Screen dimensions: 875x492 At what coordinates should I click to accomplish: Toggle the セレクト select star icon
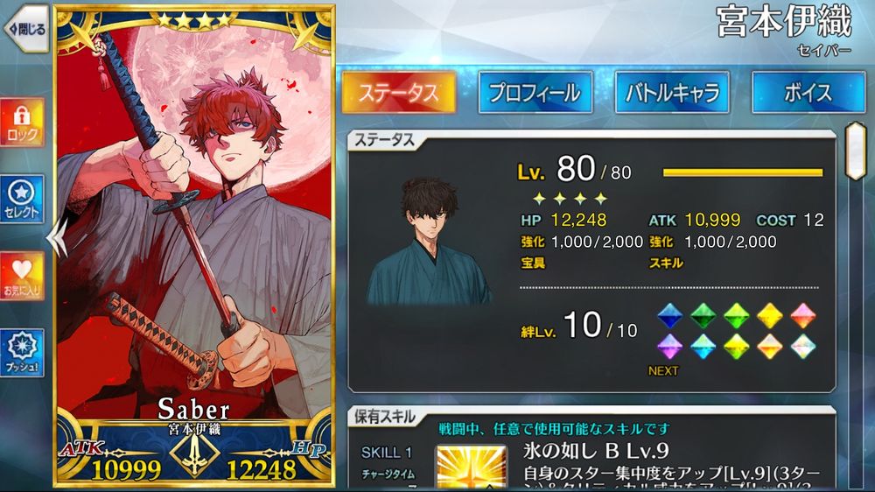(23, 200)
